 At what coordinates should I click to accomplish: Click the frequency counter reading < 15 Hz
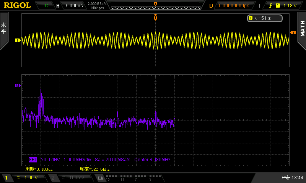pyautogui.click(x=265, y=18)
